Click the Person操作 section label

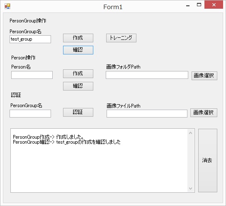(23, 58)
